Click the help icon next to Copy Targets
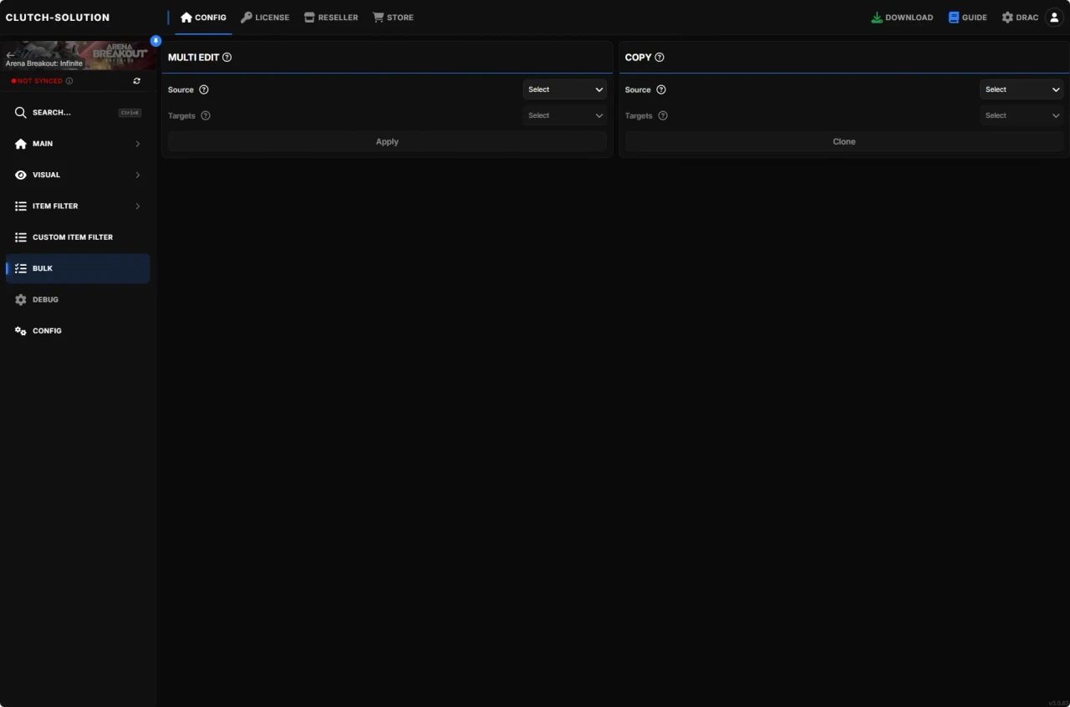The width and height of the screenshot is (1070, 707). pos(663,115)
